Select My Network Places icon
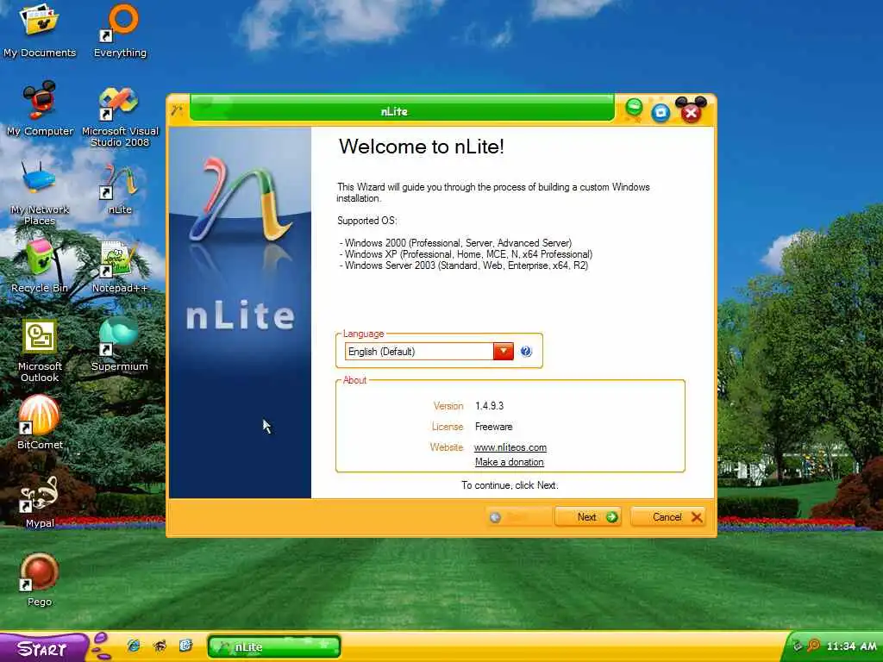This screenshot has width=883, height=662. pyautogui.click(x=40, y=193)
